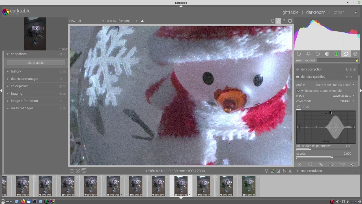
Task: Select the U0V0 curve tab
Action: coord(305,107)
